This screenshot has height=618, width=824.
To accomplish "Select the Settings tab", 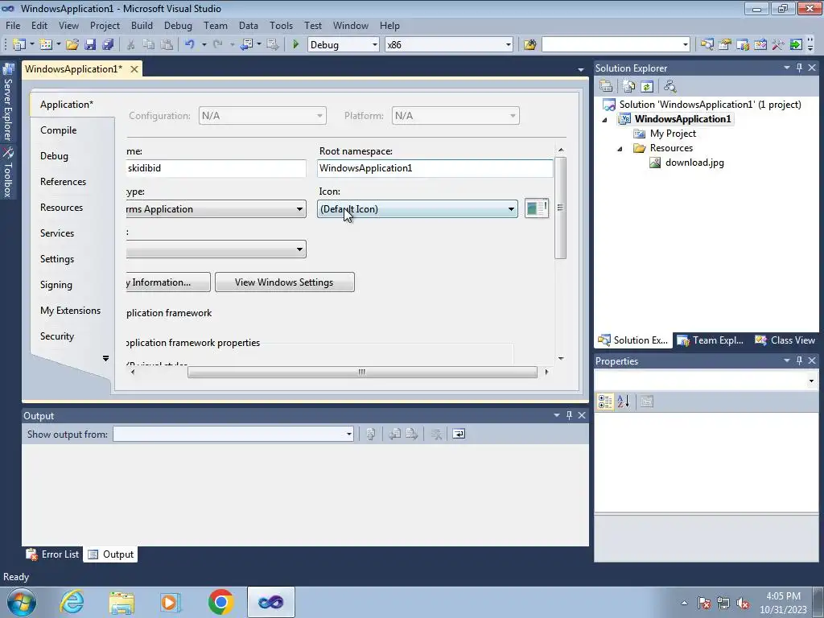I will pos(57,259).
